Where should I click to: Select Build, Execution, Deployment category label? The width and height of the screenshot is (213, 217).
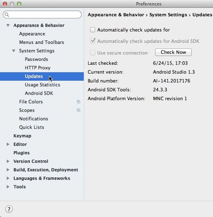[46, 170]
